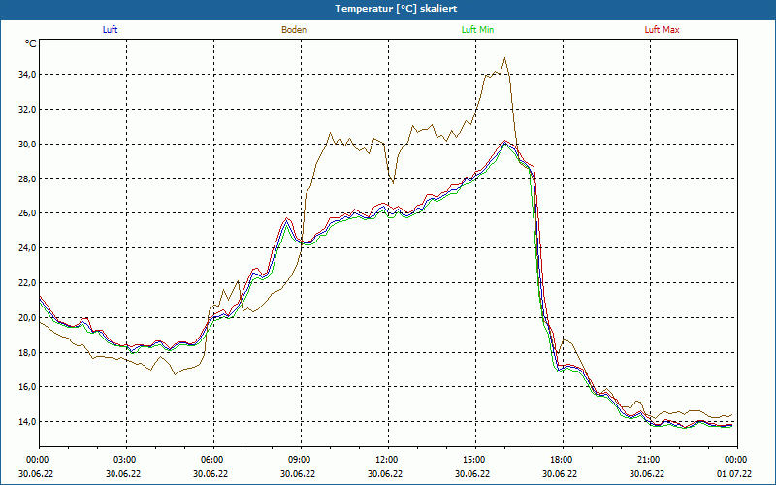Click the 28,0 y-axis value

tap(27, 178)
